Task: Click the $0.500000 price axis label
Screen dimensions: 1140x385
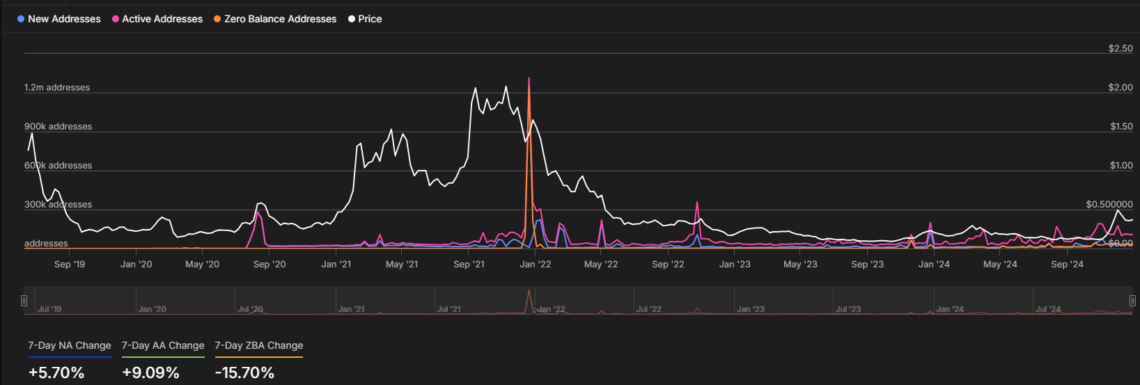Action: 1109,205
